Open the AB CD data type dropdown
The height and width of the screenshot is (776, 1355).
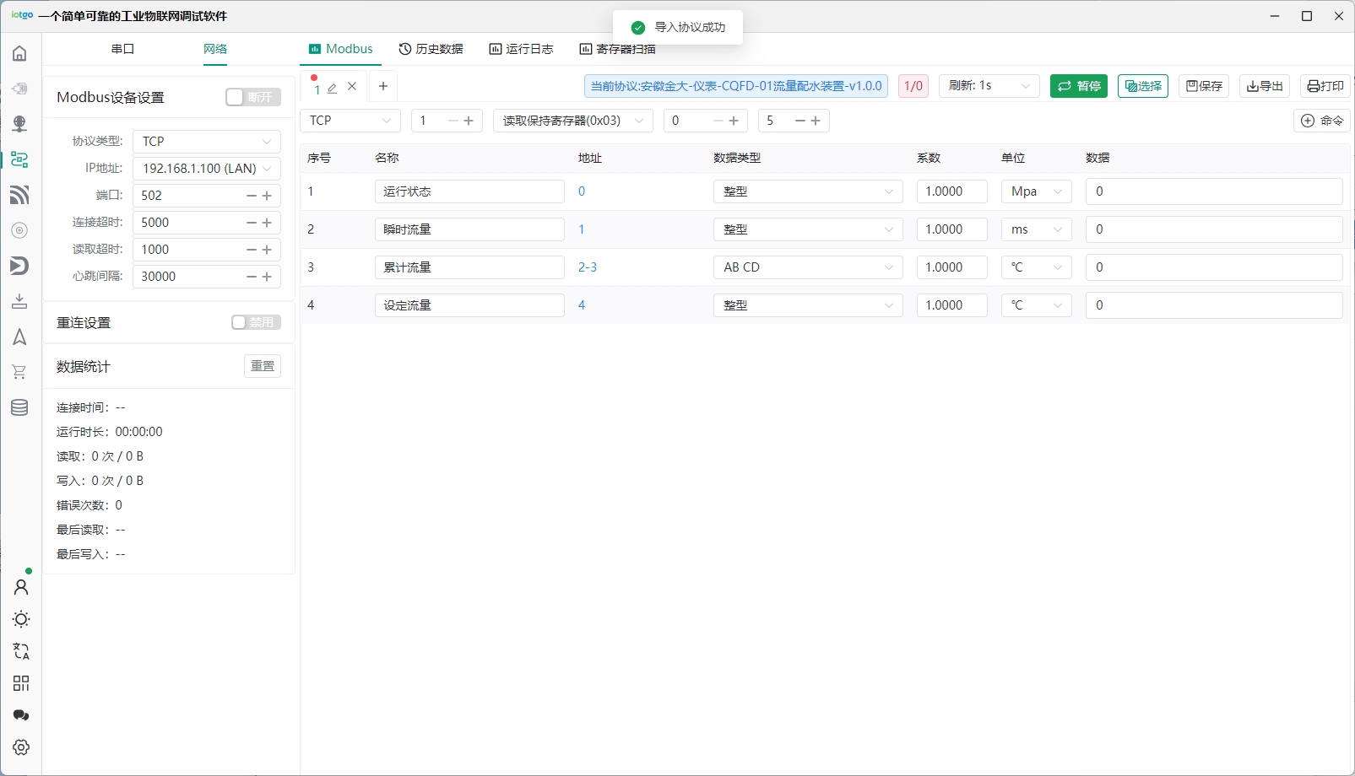coord(808,267)
